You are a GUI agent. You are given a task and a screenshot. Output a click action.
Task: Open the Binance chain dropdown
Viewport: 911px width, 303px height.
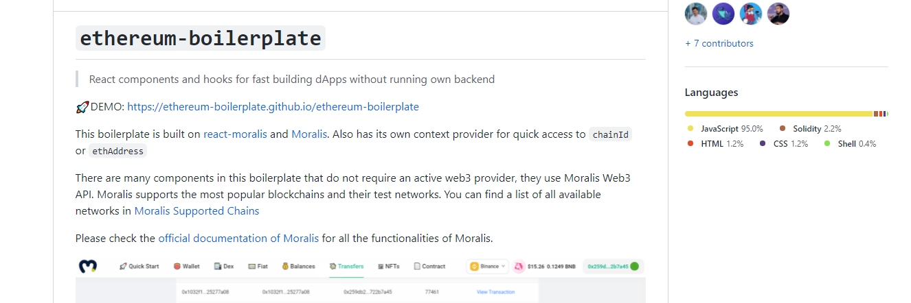pos(487,266)
